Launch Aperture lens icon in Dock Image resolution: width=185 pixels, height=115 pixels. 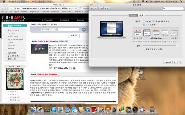[135, 110]
